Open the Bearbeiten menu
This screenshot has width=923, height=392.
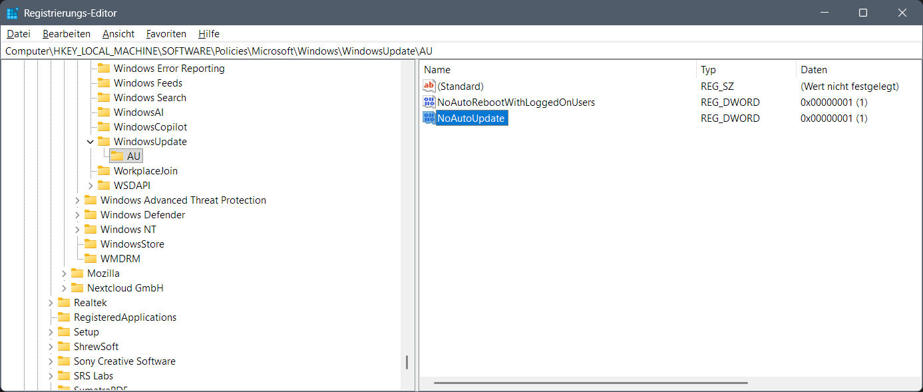click(x=67, y=33)
